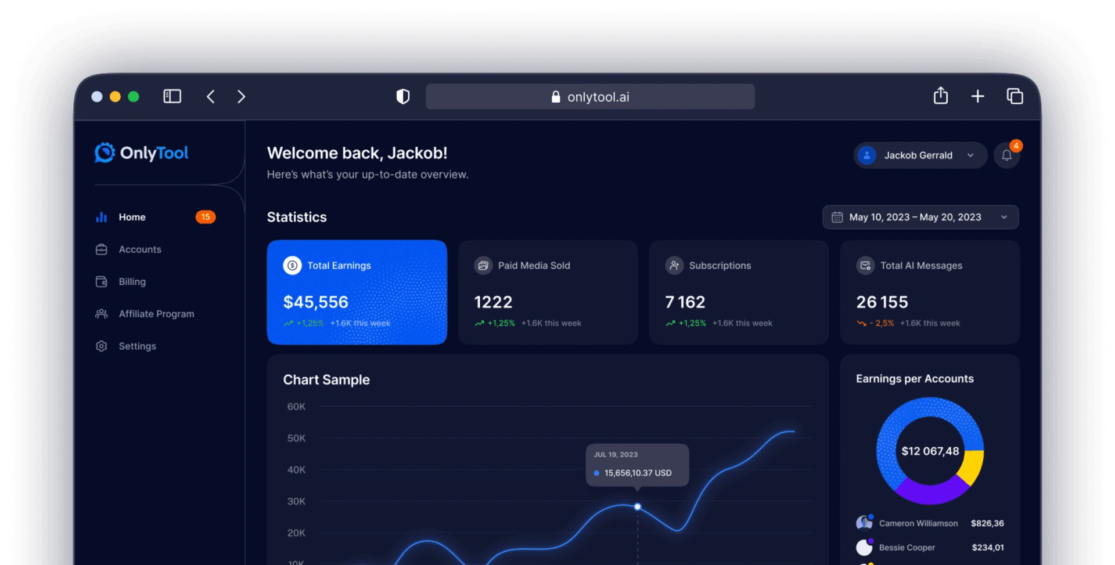The height and width of the screenshot is (565, 1115).
Task: Open the Affiliate Program menu item
Action: [156, 314]
